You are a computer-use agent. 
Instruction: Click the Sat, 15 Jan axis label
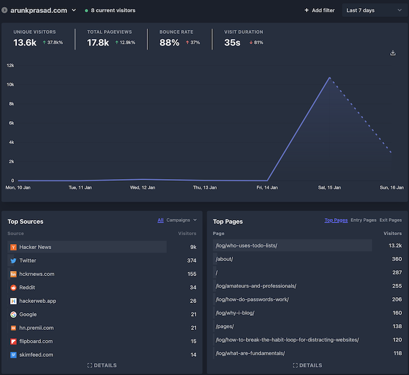click(x=330, y=187)
